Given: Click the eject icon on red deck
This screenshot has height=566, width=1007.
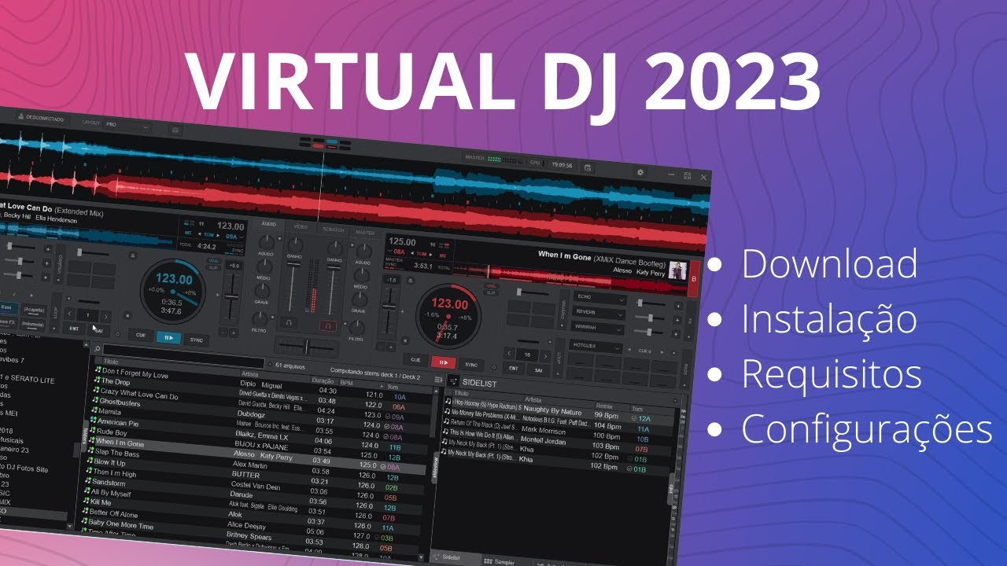Looking at the screenshot, I should pos(411,281).
